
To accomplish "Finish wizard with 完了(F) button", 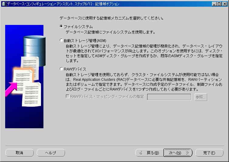I will coord(209,153).
